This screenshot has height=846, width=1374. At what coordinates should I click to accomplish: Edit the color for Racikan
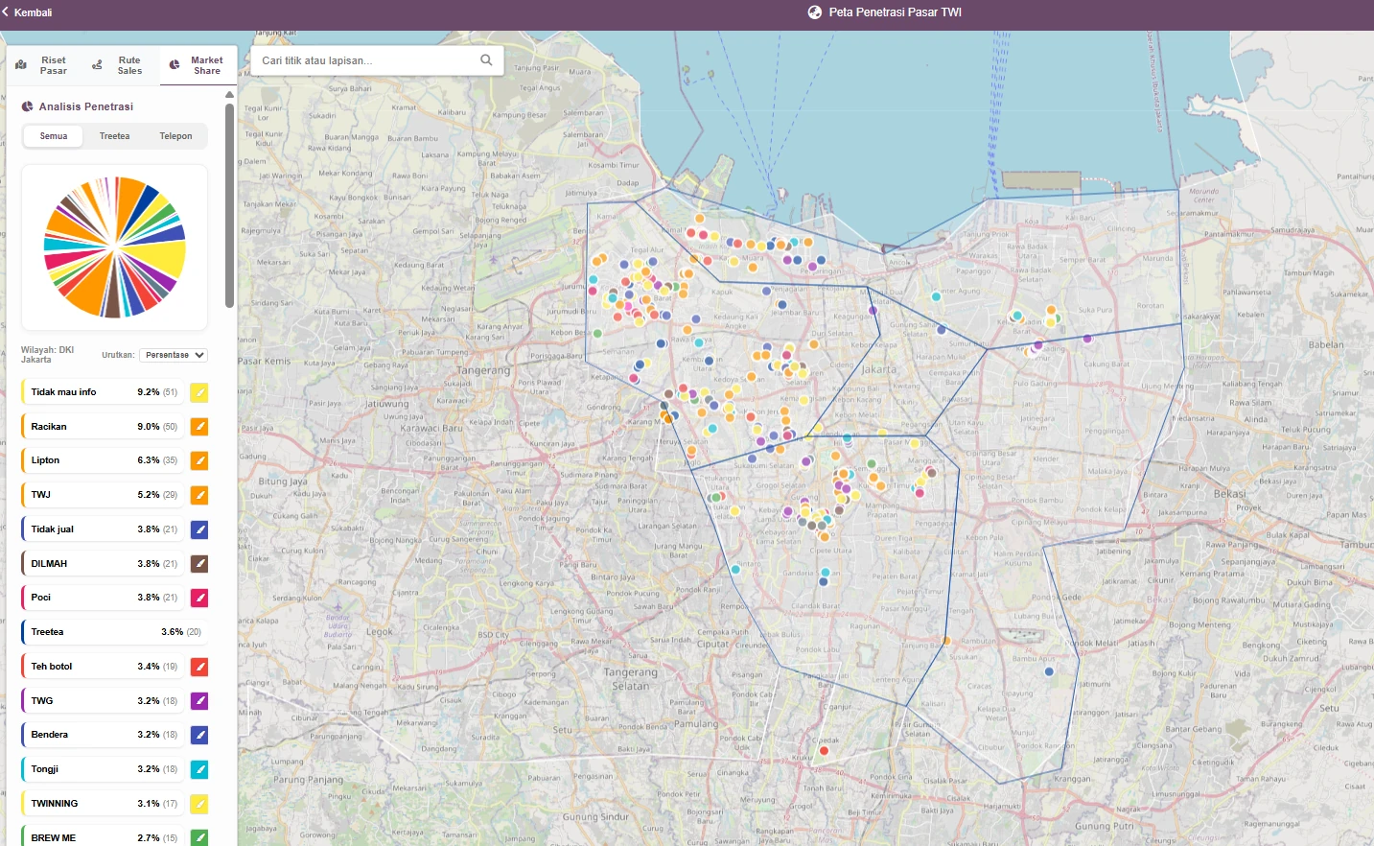click(199, 427)
